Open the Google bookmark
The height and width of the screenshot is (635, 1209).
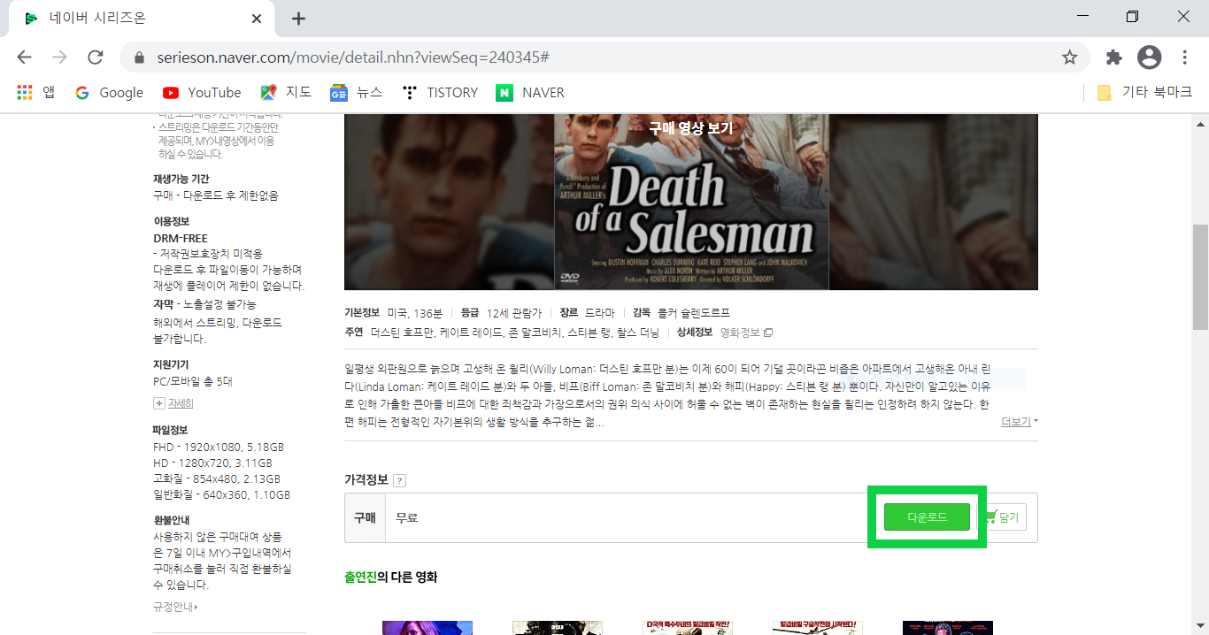[109, 93]
